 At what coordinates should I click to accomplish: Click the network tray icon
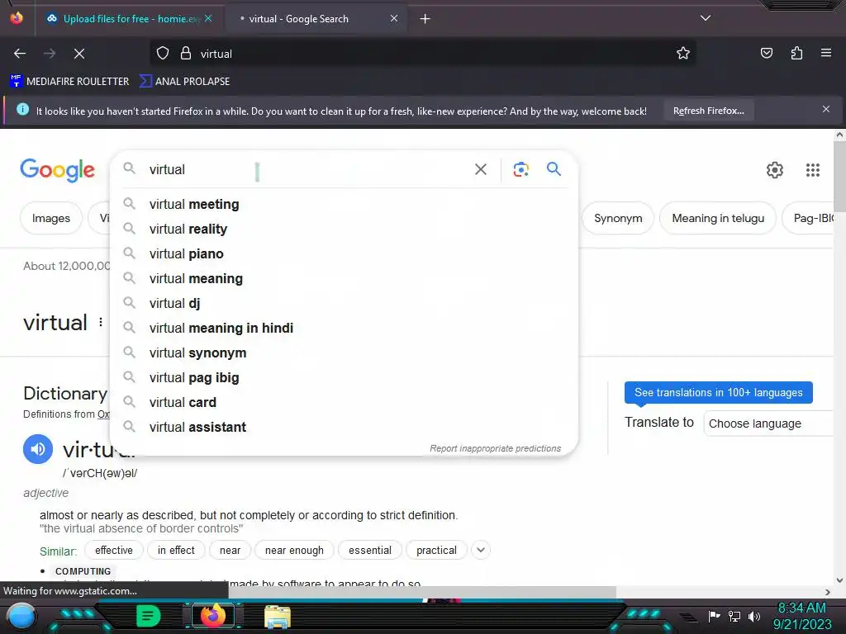click(734, 616)
